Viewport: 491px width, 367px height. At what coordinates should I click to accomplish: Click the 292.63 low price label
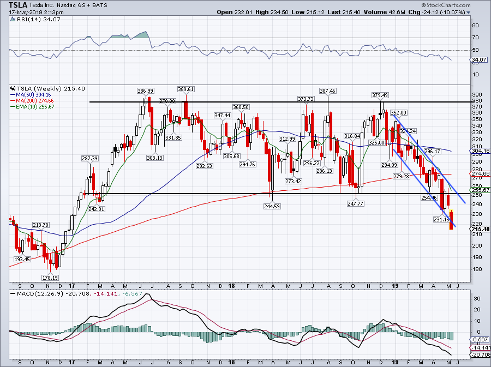click(204, 166)
